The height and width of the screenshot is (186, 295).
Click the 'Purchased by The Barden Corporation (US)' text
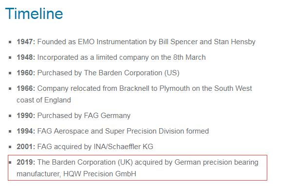[x=109, y=73]
